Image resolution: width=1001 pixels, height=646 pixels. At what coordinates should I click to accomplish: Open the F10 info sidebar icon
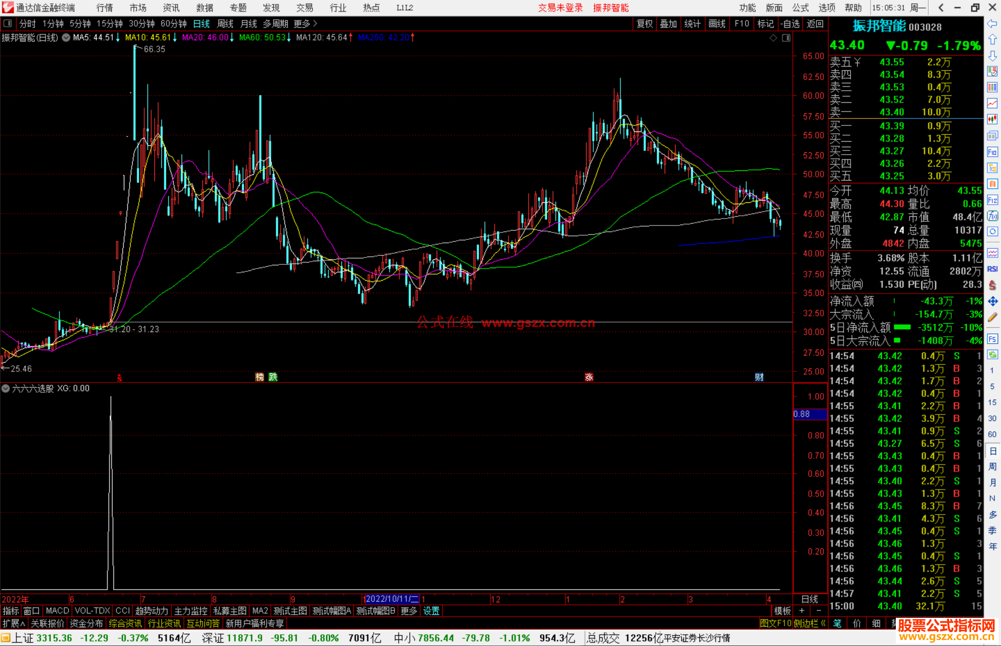(992, 152)
